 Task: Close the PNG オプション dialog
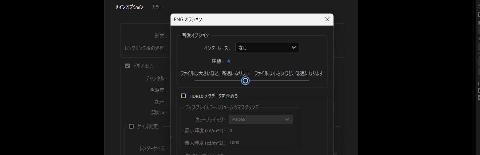coord(327,19)
